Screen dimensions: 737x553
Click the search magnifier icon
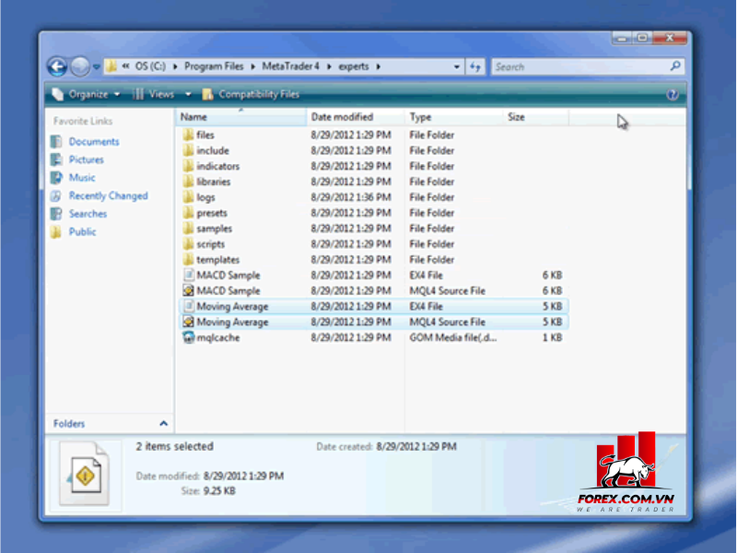tap(675, 66)
